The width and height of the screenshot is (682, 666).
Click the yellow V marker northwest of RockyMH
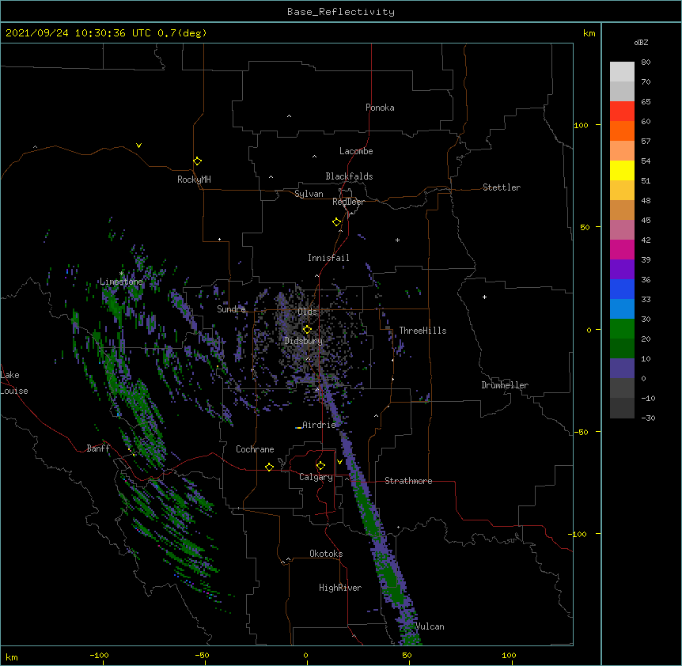[138, 146]
